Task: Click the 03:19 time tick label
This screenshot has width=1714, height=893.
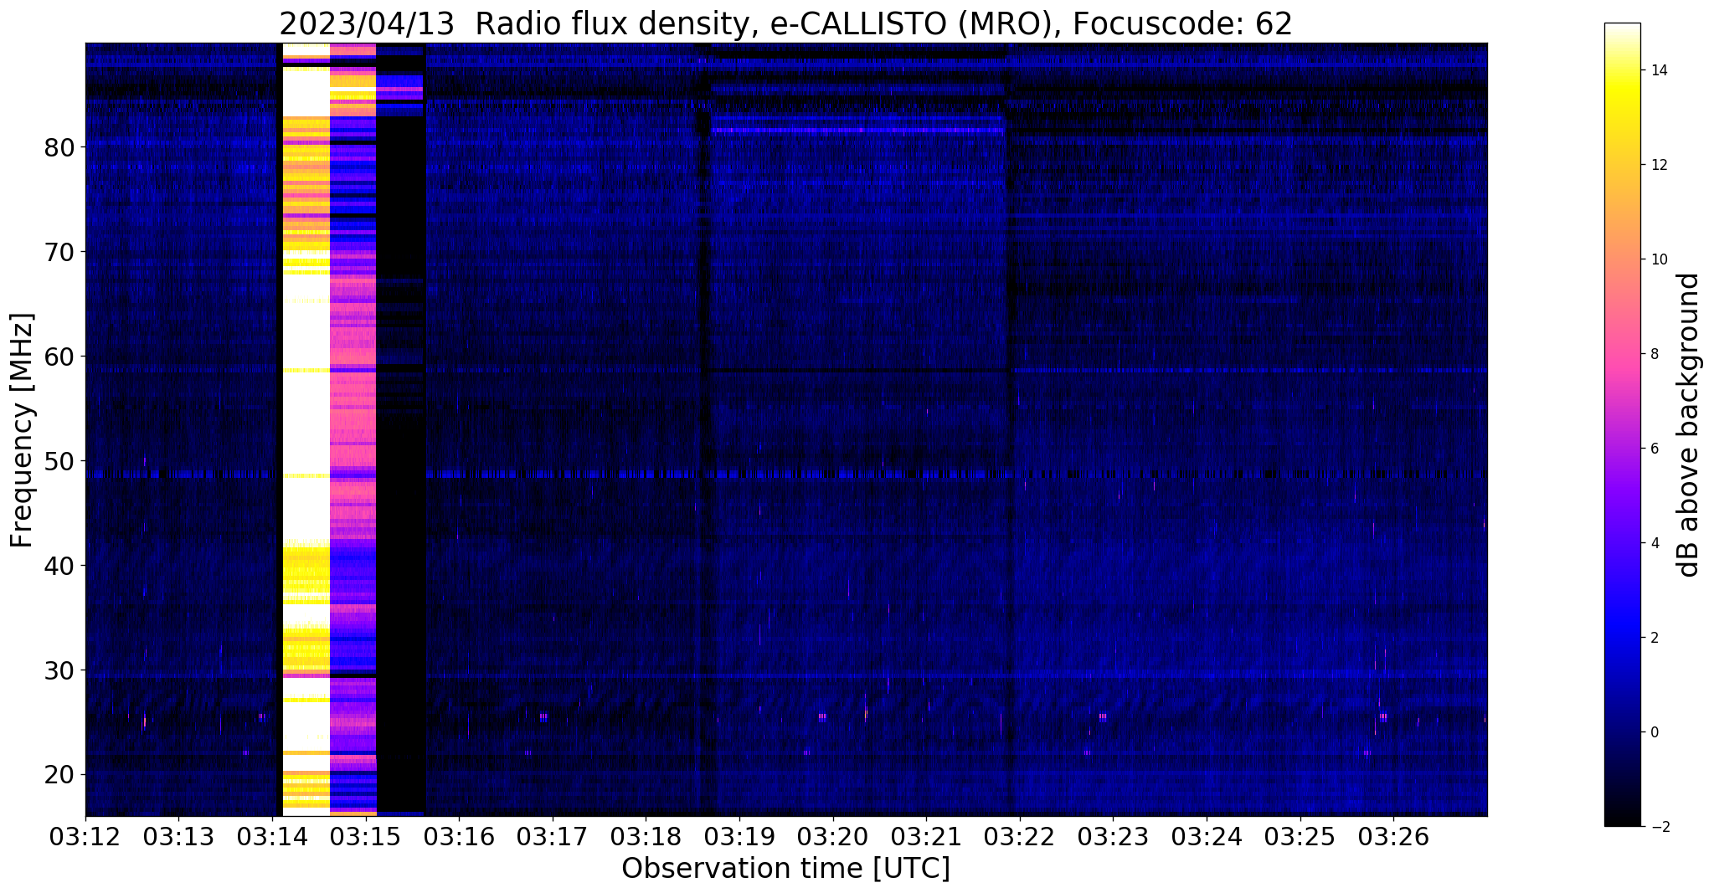Action: coord(739,837)
